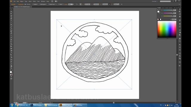The image size is (191, 107).
Task: Change the screen mode at toolbar bottom
Action: pyautogui.click(x=11, y=79)
